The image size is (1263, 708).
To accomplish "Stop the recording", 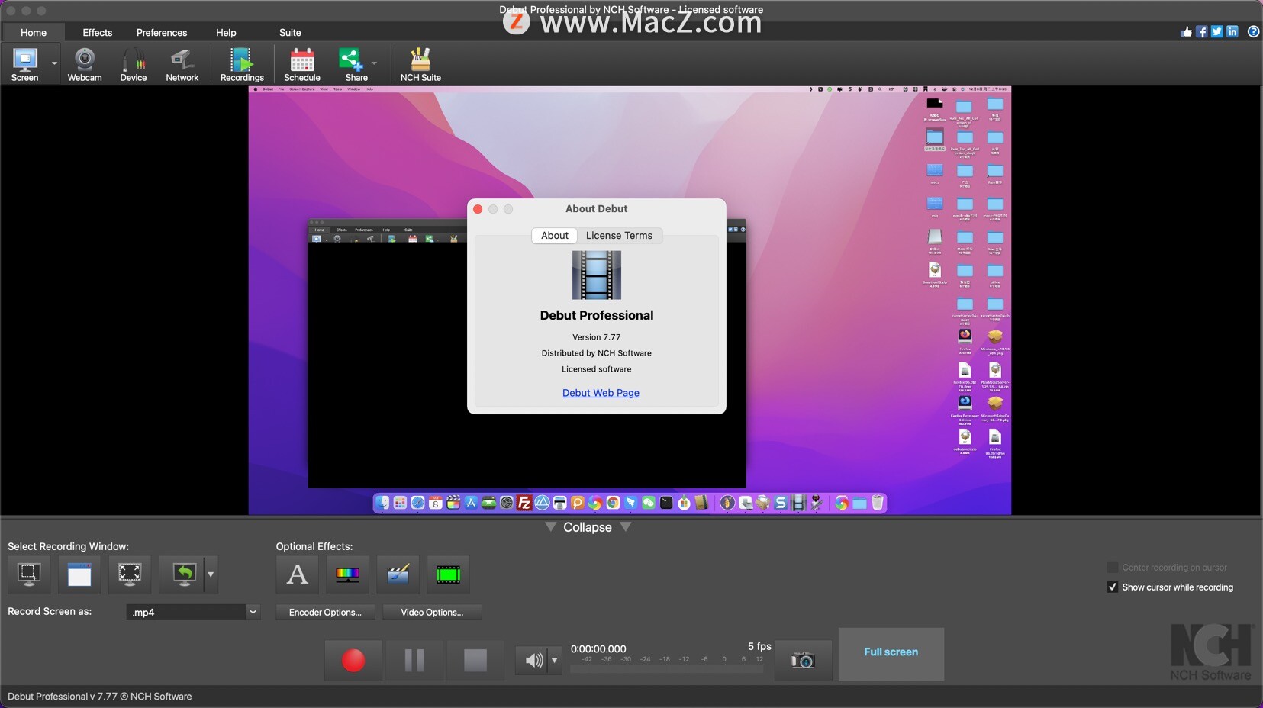I will click(475, 660).
